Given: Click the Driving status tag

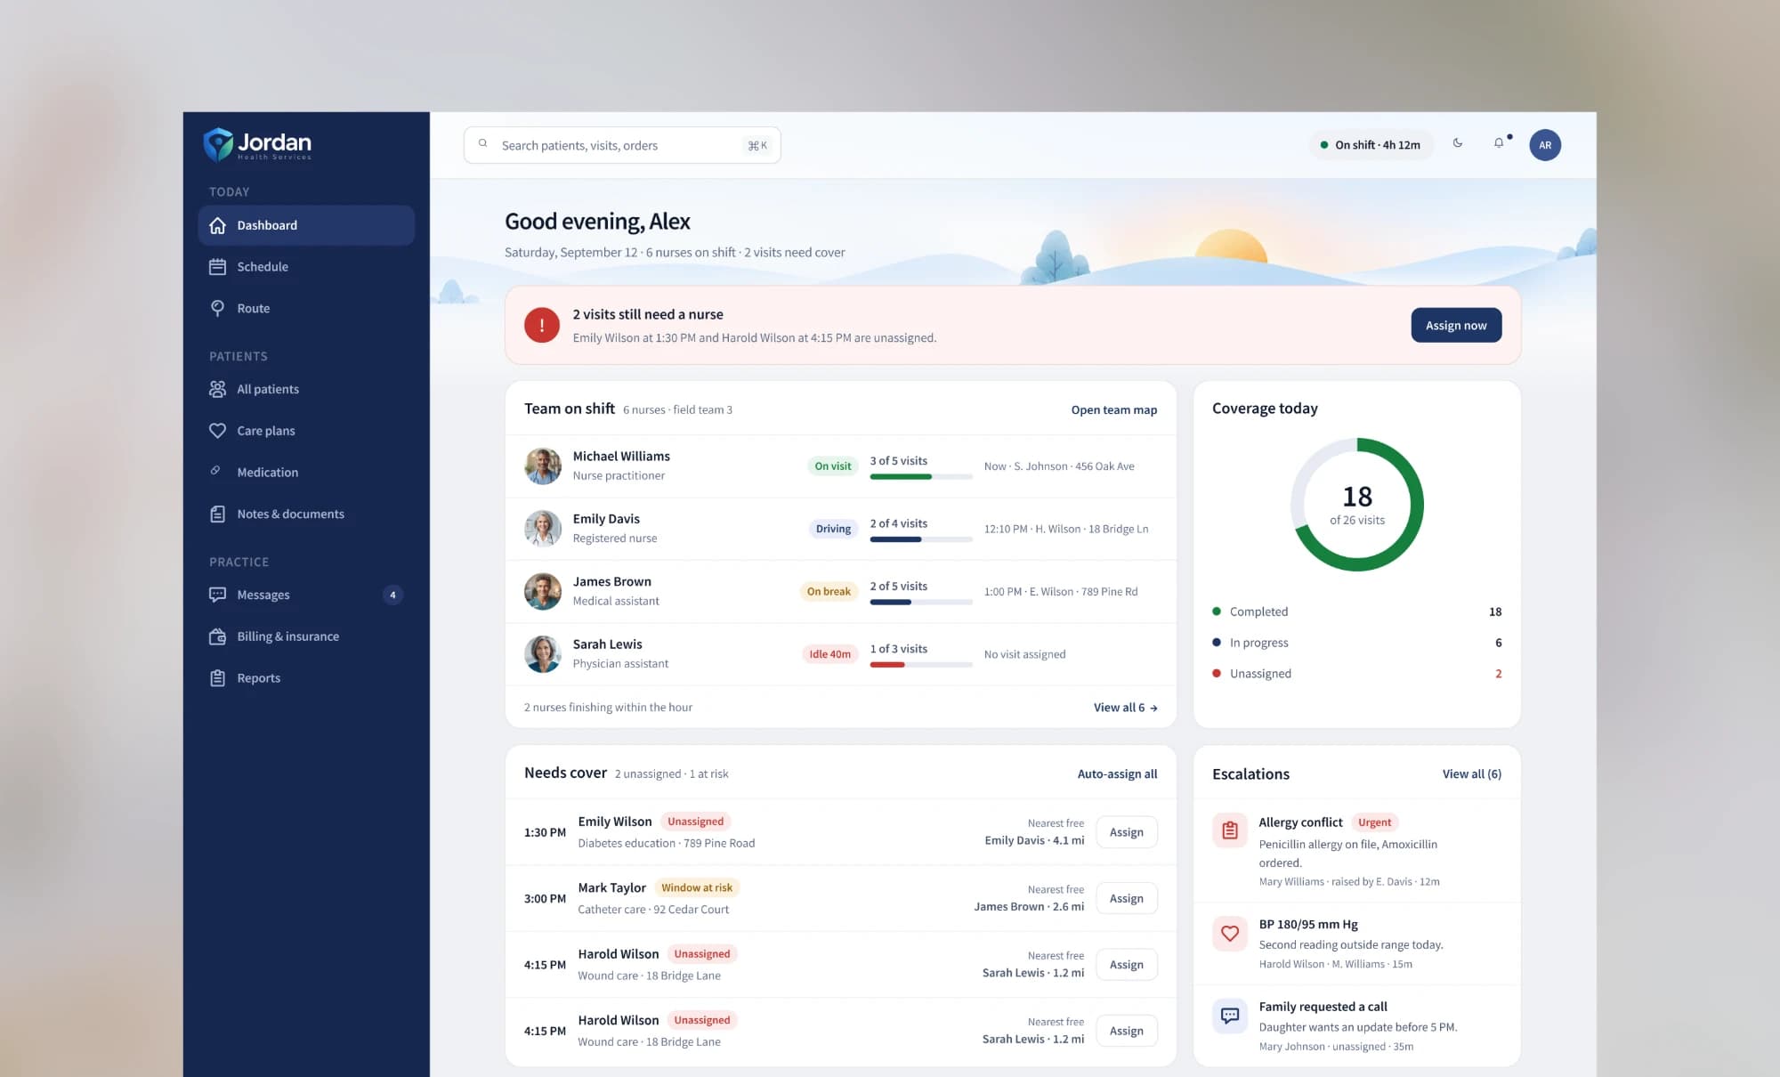Looking at the screenshot, I should (x=833, y=529).
